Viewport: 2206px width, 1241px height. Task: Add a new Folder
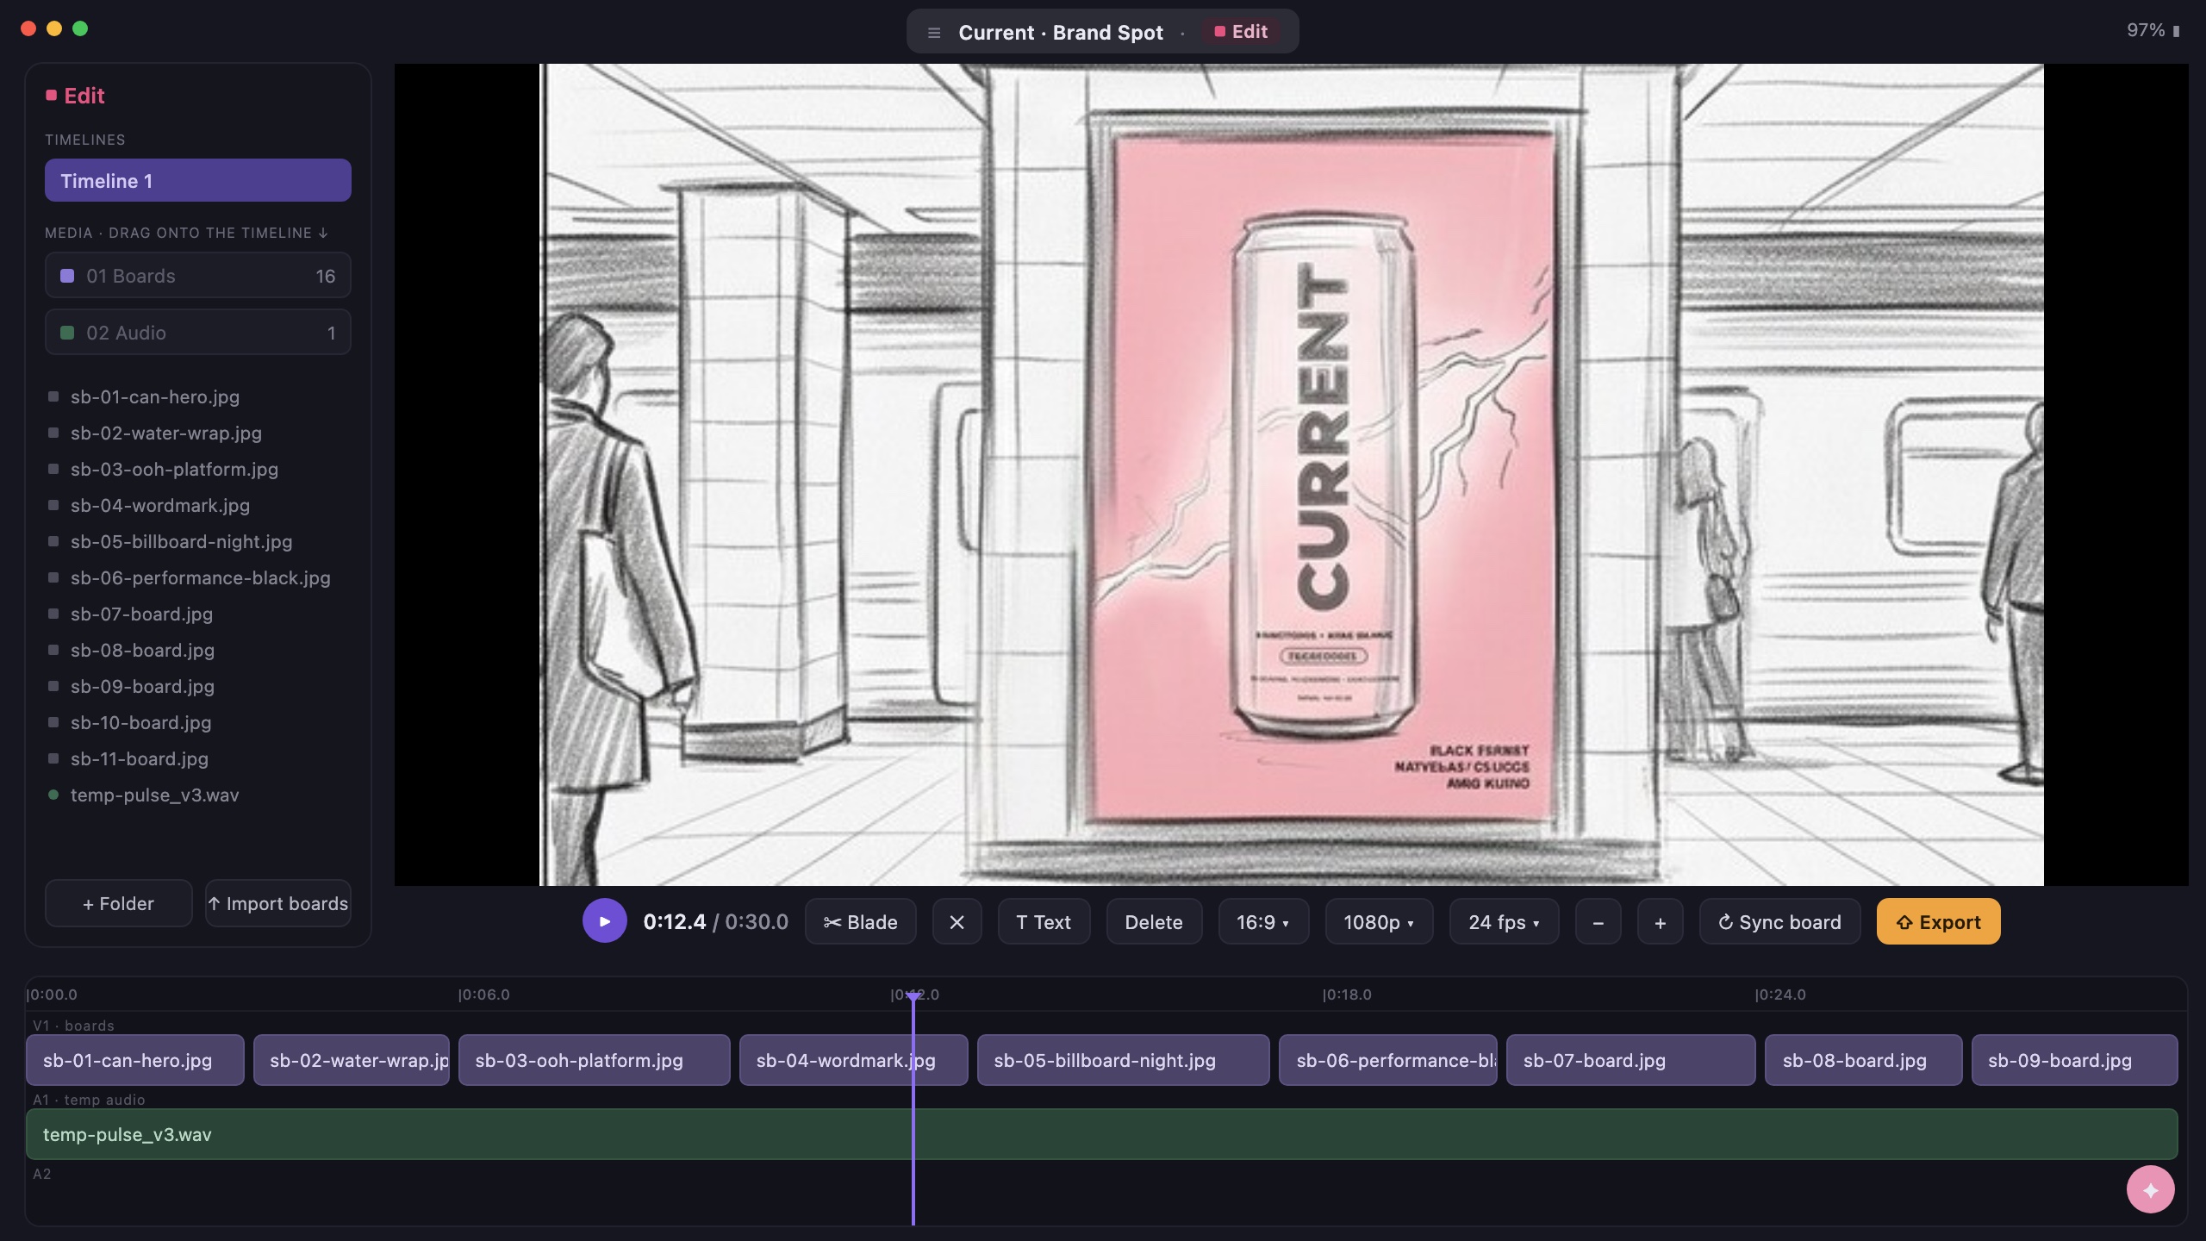[118, 903]
